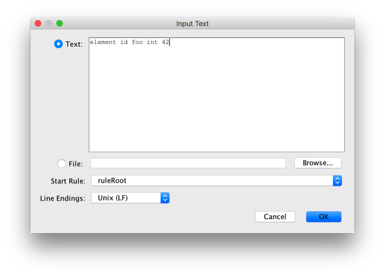Confirm with the OK button
The width and height of the screenshot is (385, 277).
click(324, 217)
